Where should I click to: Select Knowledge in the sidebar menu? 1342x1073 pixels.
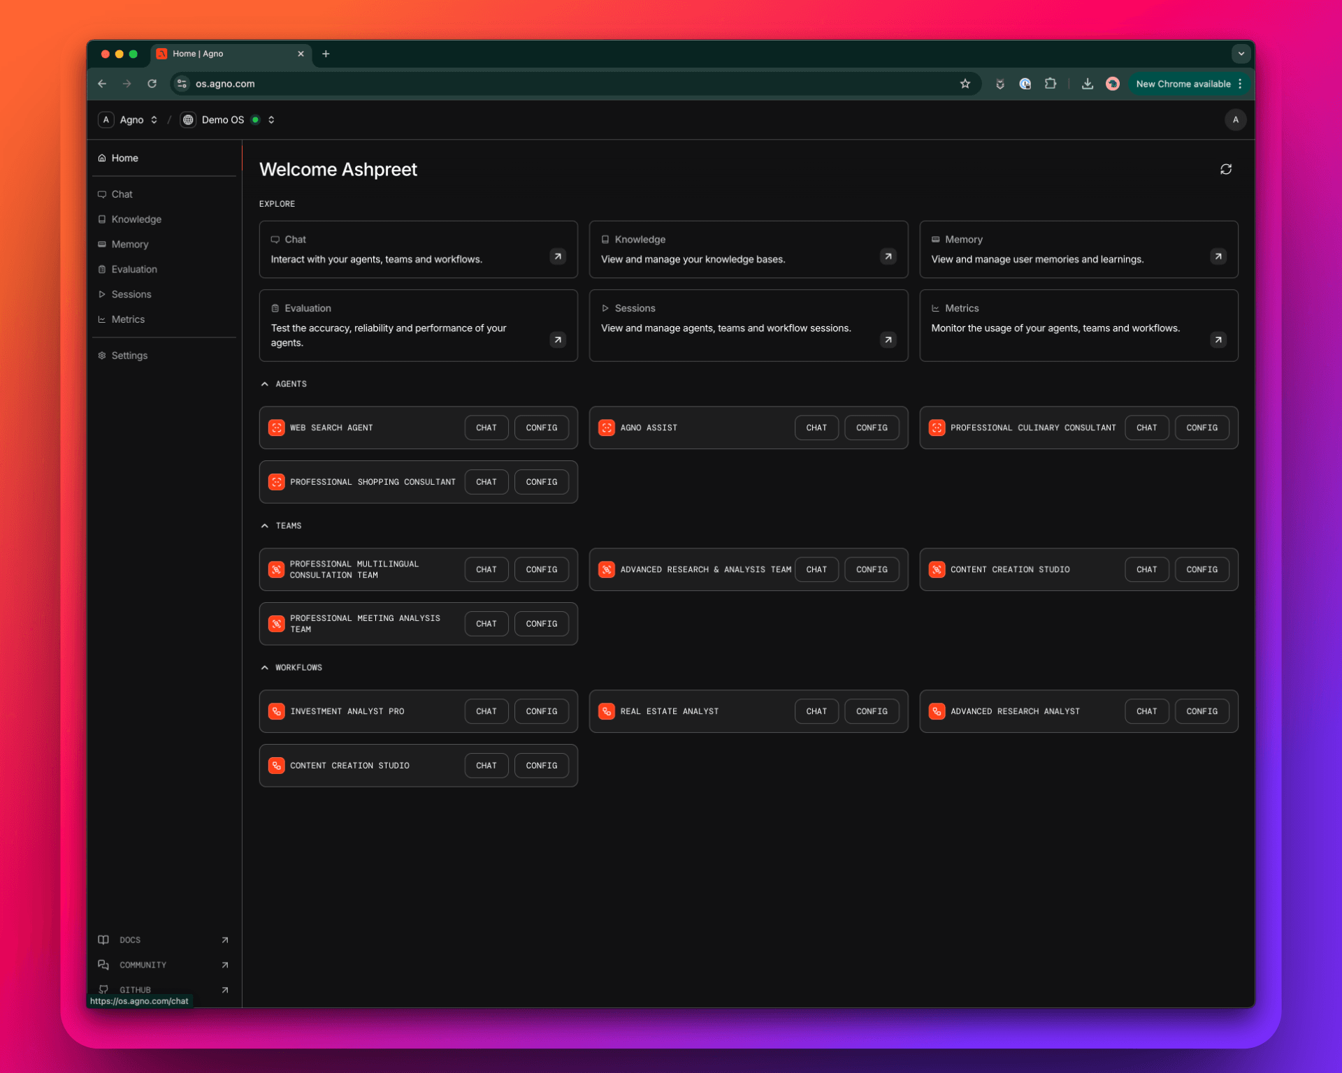coord(136,219)
